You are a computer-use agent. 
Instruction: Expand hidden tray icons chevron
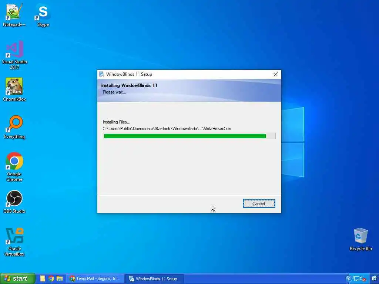pyautogui.click(x=348, y=279)
